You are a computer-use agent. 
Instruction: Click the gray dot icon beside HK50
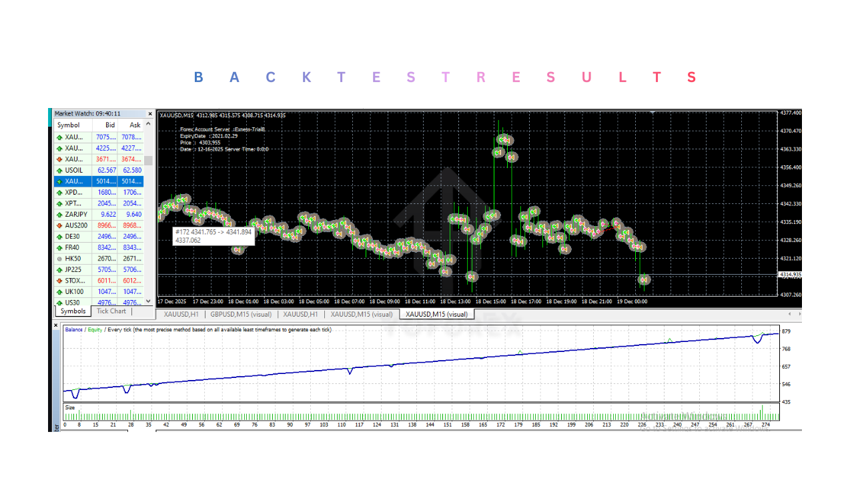click(x=59, y=259)
